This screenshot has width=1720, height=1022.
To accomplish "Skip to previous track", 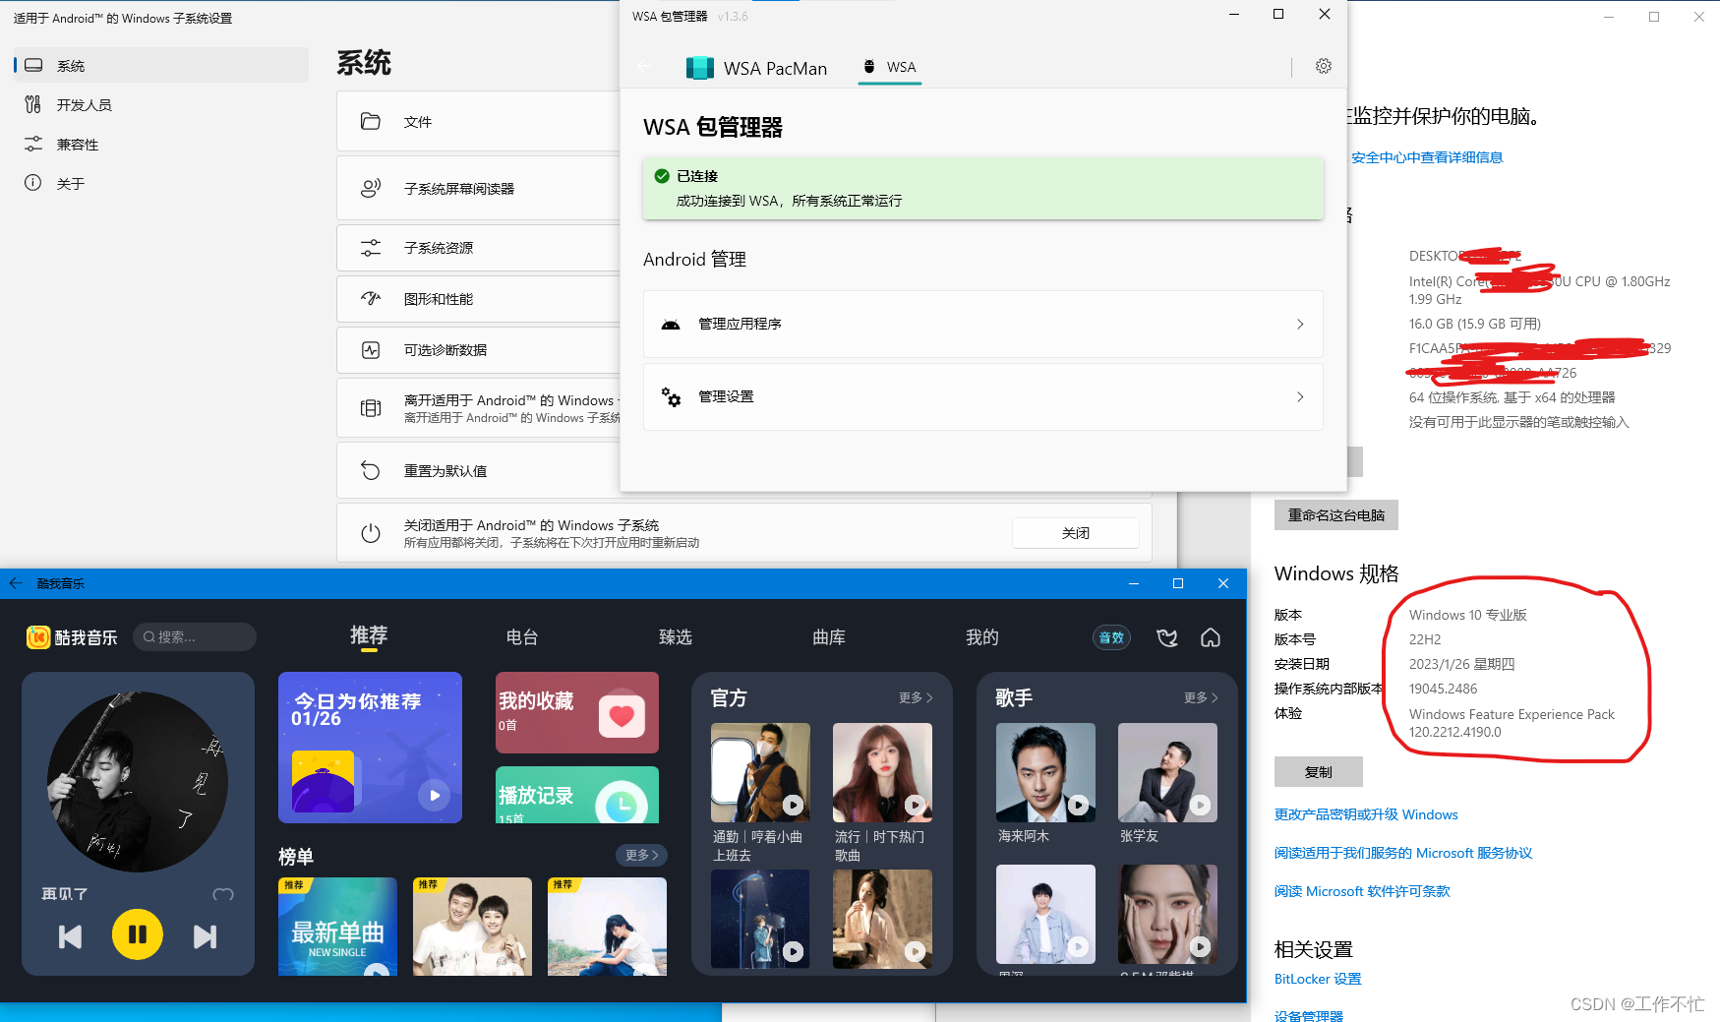I will point(70,936).
